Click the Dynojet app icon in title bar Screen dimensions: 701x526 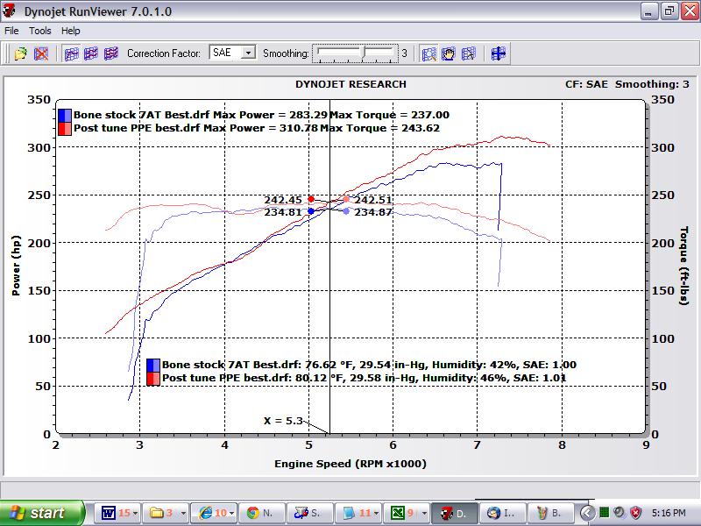pyautogui.click(x=10, y=11)
